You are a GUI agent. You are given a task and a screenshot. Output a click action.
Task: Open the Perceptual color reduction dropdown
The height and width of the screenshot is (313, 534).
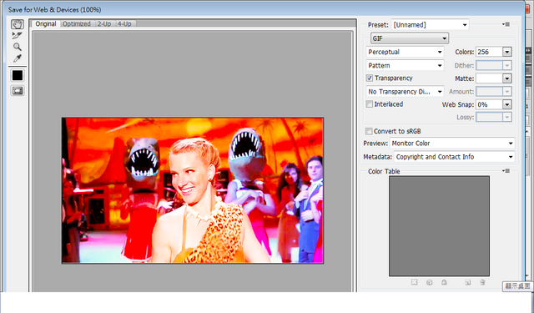pos(405,52)
